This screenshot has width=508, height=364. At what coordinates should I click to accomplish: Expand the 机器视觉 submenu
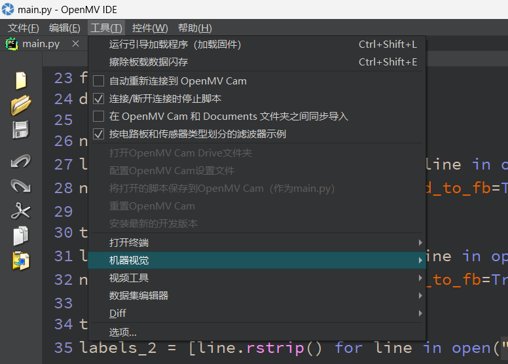(x=257, y=261)
